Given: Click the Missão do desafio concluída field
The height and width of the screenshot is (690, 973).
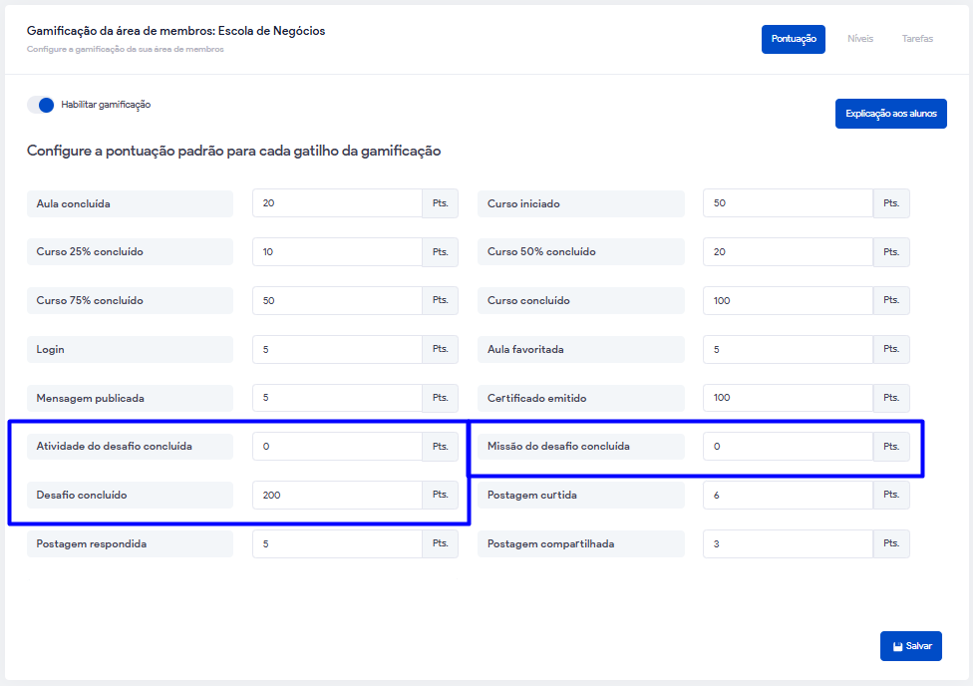Looking at the screenshot, I should (x=788, y=447).
